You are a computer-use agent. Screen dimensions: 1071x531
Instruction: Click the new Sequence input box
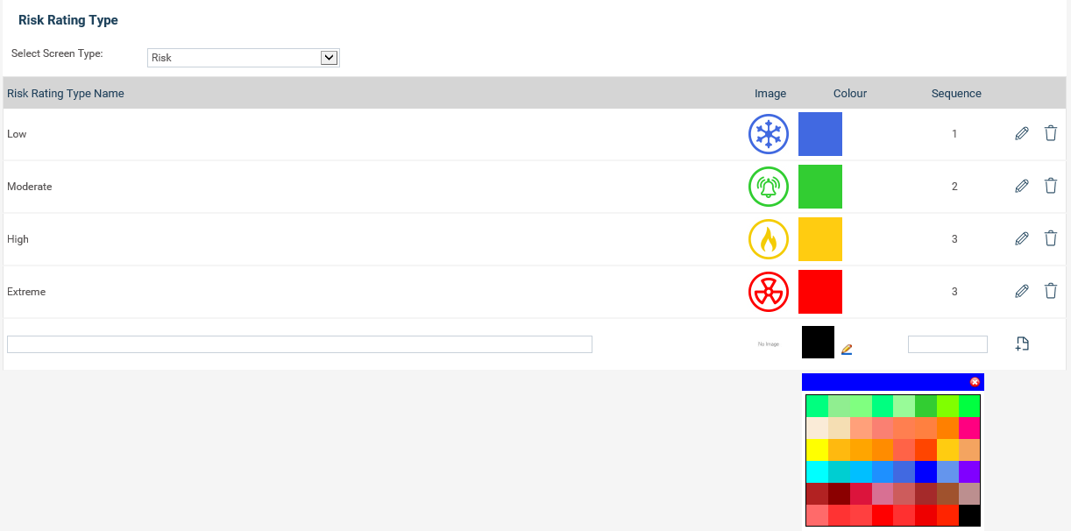tap(947, 344)
